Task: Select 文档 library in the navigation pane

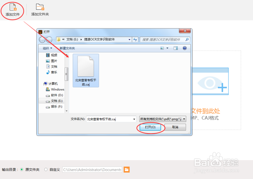Action: click(x=52, y=67)
